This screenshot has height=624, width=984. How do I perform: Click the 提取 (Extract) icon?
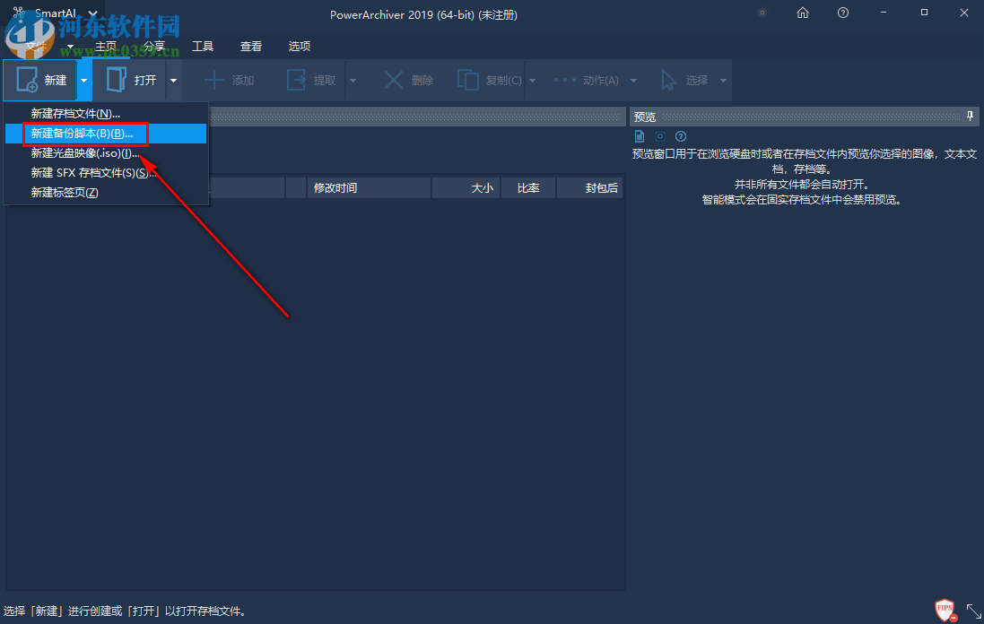click(x=296, y=80)
